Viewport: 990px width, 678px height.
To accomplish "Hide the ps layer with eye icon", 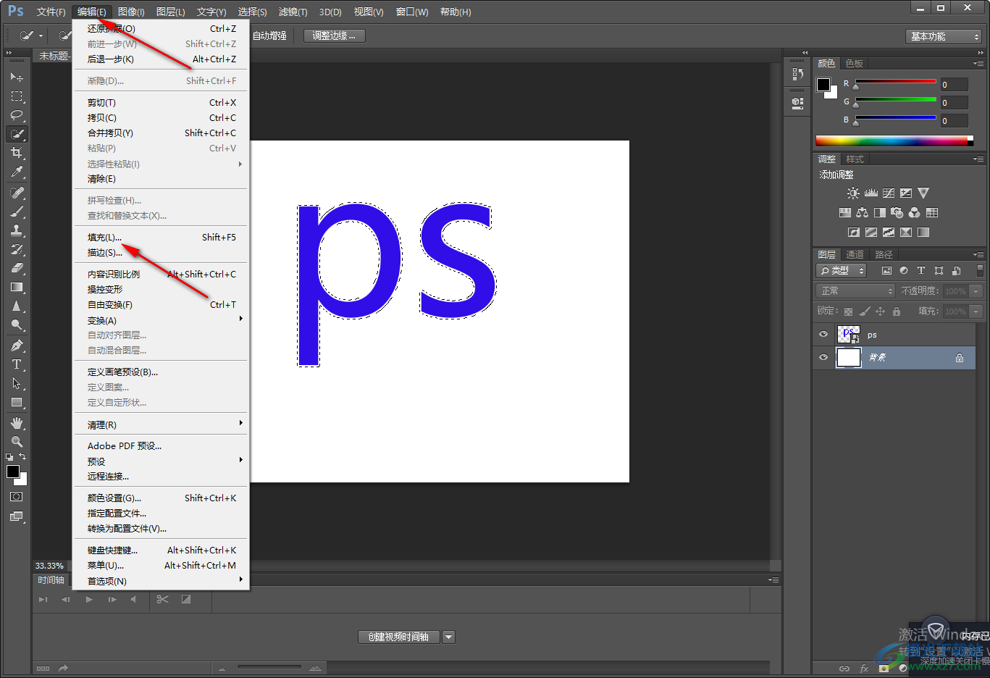I will click(x=823, y=335).
